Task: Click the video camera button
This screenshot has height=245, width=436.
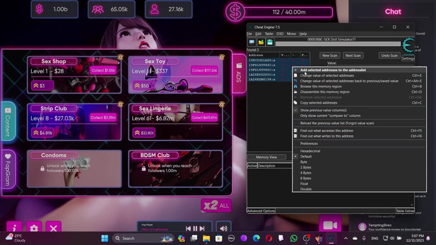Action: click(330, 225)
